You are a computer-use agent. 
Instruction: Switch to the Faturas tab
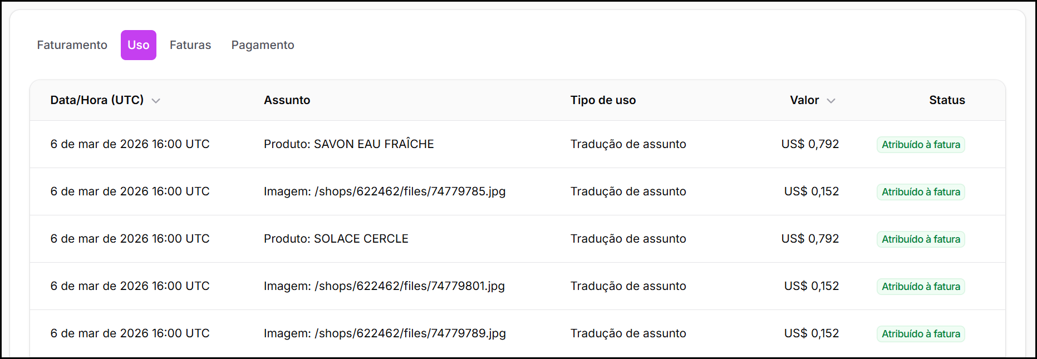[190, 45]
